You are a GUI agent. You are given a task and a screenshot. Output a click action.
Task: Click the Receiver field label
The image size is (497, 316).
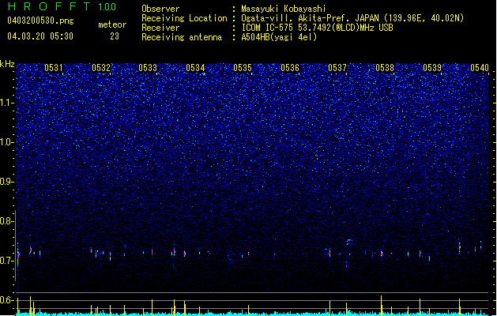(160, 28)
